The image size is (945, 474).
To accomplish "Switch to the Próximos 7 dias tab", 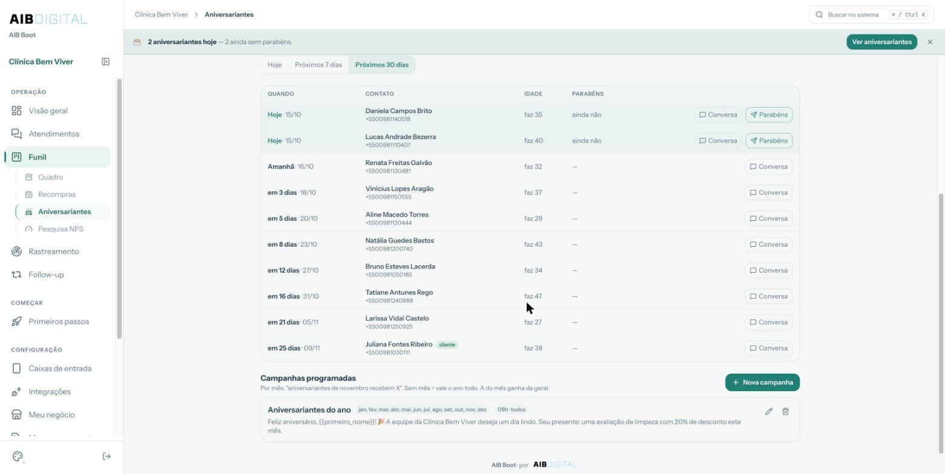I will (318, 65).
